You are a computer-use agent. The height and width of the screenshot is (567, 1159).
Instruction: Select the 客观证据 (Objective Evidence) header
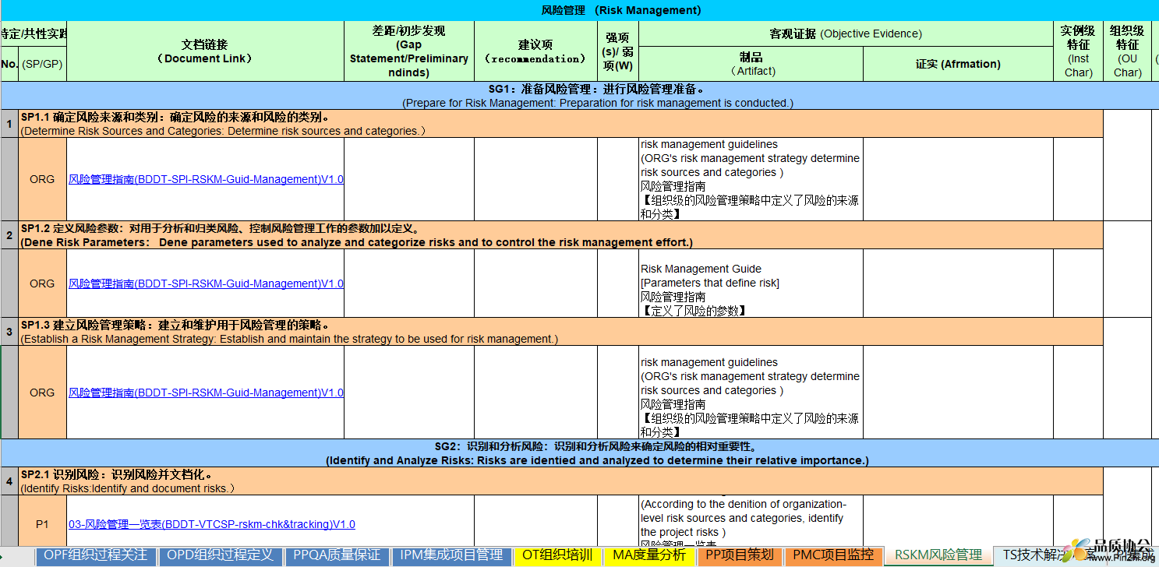click(846, 33)
